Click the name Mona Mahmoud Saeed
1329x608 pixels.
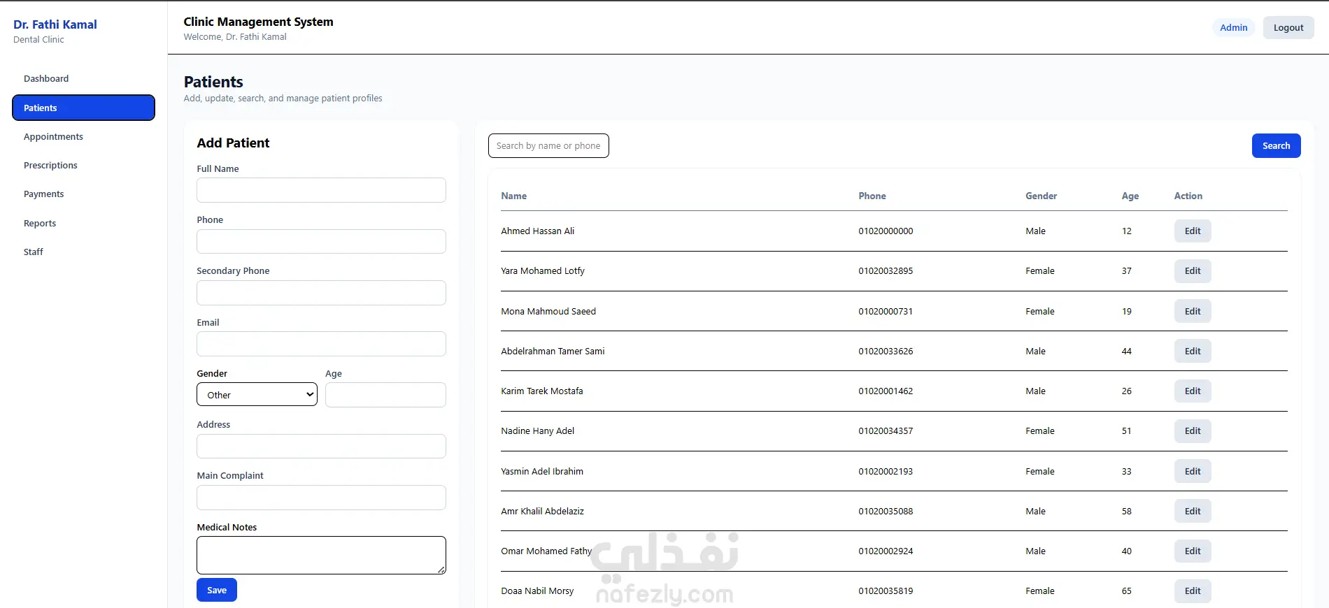548,312
